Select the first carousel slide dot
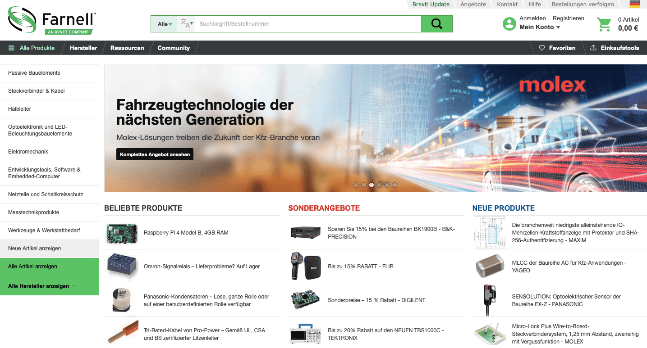This screenshot has width=647, height=348. click(x=356, y=185)
